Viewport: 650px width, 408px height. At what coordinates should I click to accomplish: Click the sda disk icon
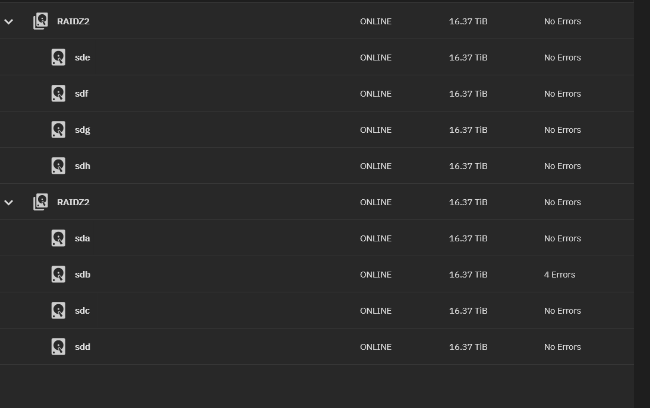[x=58, y=238]
